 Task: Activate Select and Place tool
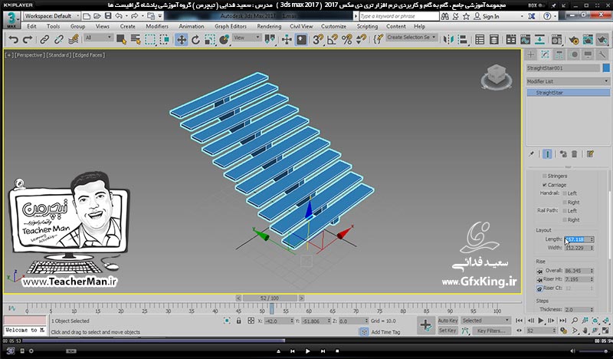tap(225, 40)
